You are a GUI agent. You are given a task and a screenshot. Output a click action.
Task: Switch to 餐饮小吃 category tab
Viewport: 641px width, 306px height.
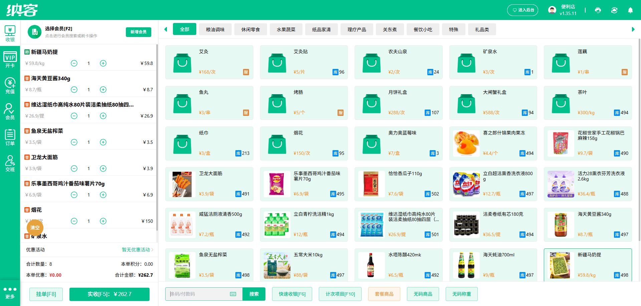(x=423, y=29)
